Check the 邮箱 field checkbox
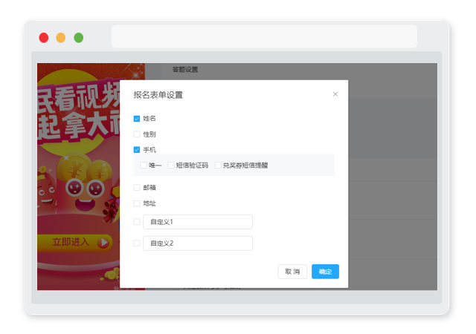476x334 pixels. click(x=137, y=188)
